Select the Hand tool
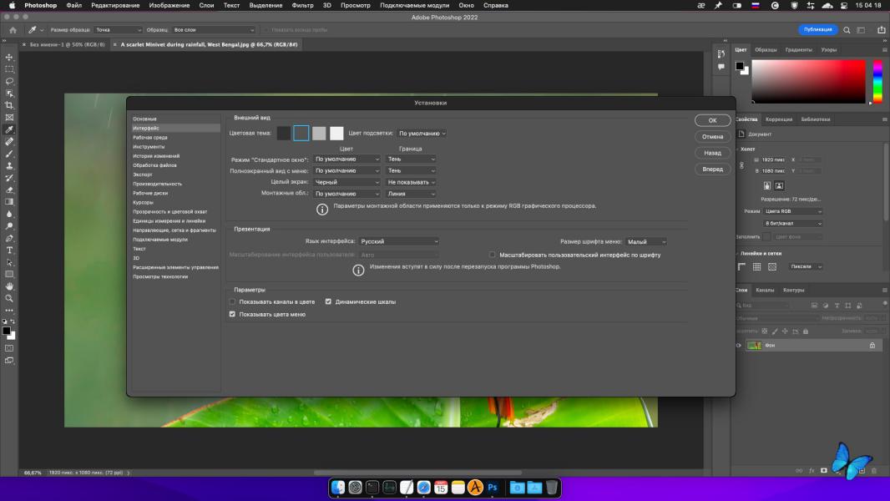Screen dimensions: 890x501 pos(9,286)
